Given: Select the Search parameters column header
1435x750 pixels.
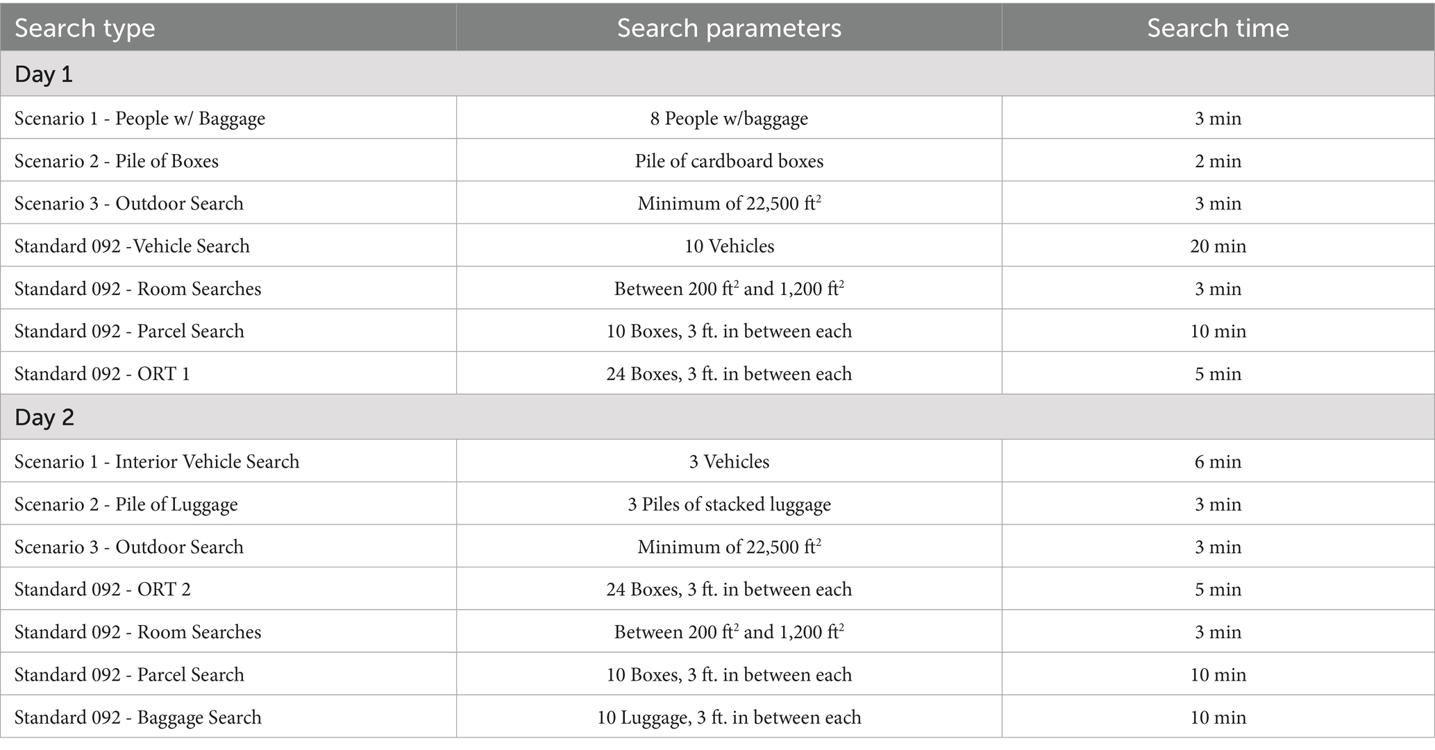Looking at the screenshot, I should (x=728, y=28).
